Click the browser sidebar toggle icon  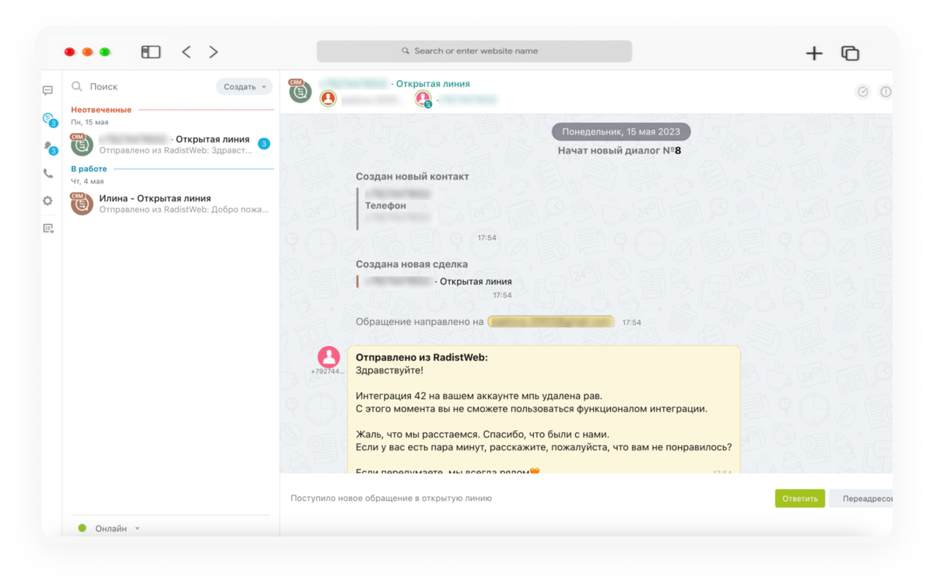151,52
